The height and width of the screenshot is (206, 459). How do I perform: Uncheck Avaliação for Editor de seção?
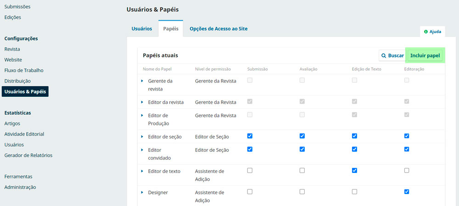pos(302,136)
